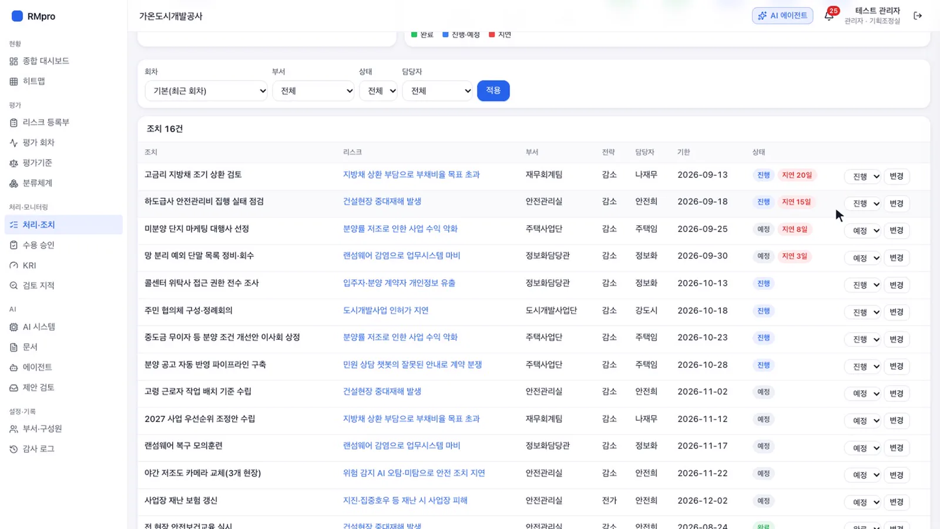
Task: Click the 가온도시개발공사 organization title
Action: (x=171, y=16)
